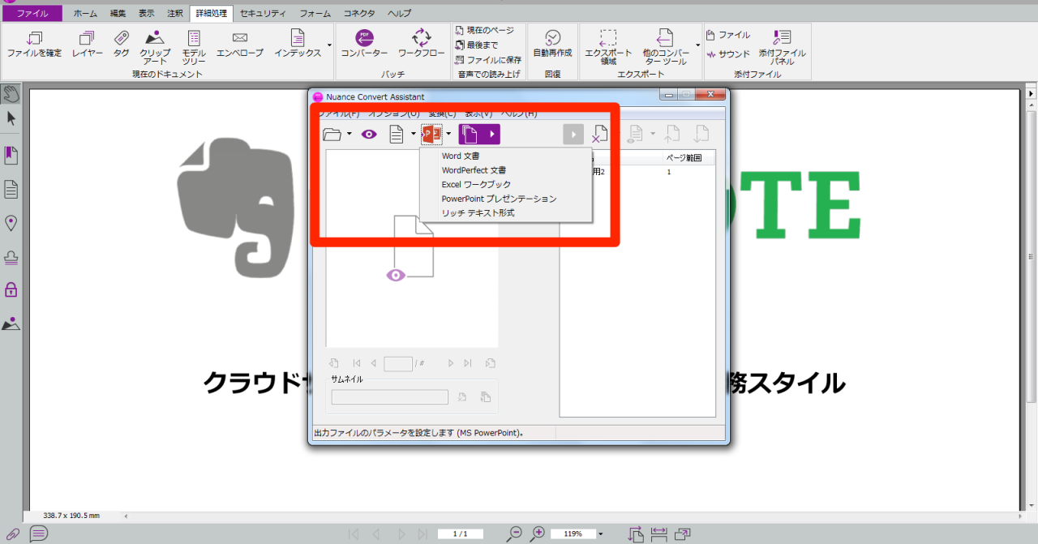The height and width of the screenshot is (544, 1038).
Task: Expand the document mode dropdown arrow
Action: 413,135
